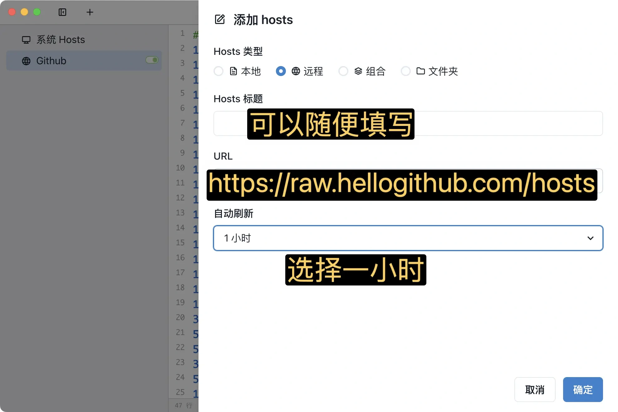Confirm with the 确定 button
This screenshot has height=412, width=618.
coord(583,390)
